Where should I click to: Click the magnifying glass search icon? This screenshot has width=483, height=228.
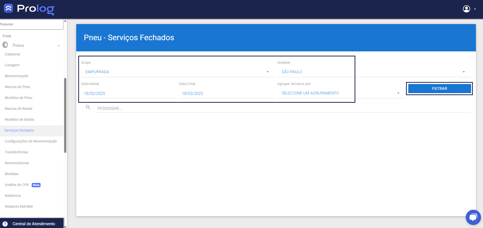point(88,107)
